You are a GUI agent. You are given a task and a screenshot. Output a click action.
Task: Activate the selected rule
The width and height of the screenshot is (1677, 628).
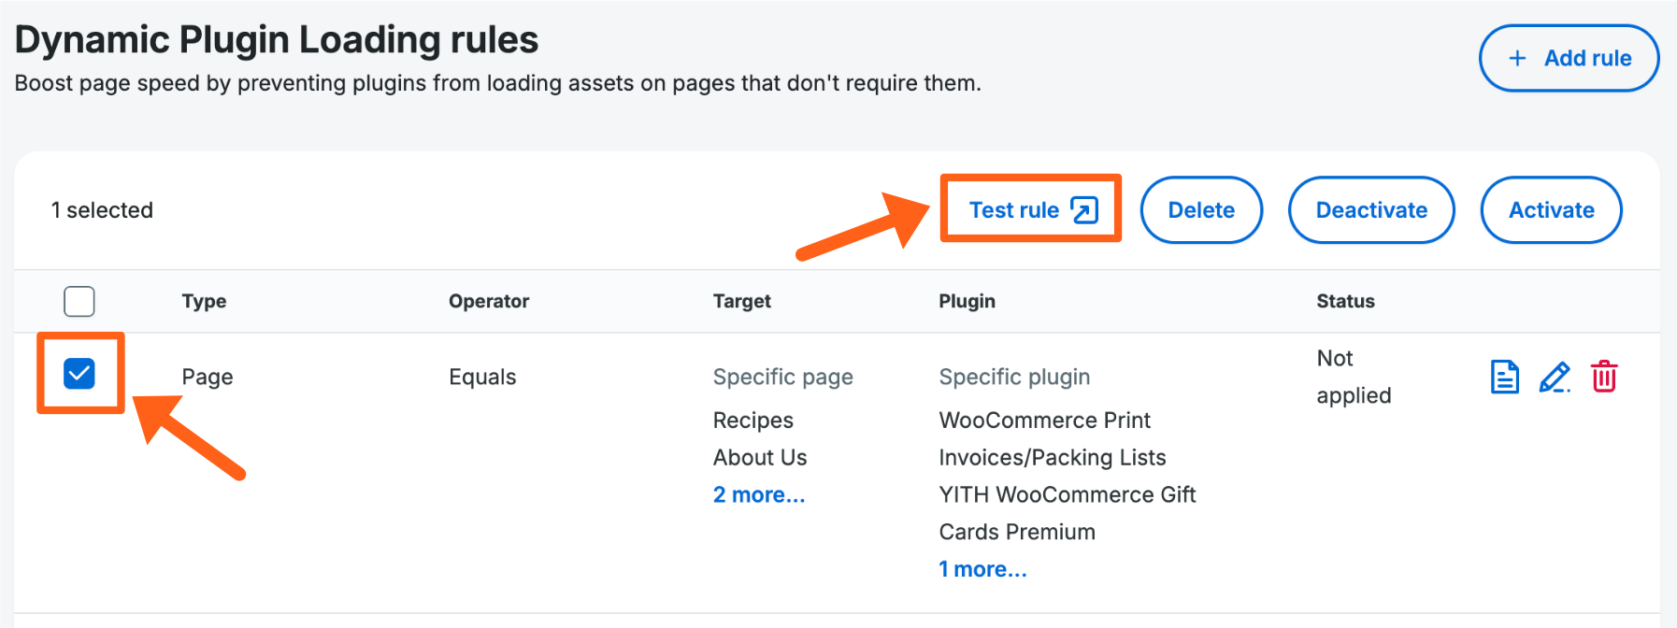[x=1551, y=209]
